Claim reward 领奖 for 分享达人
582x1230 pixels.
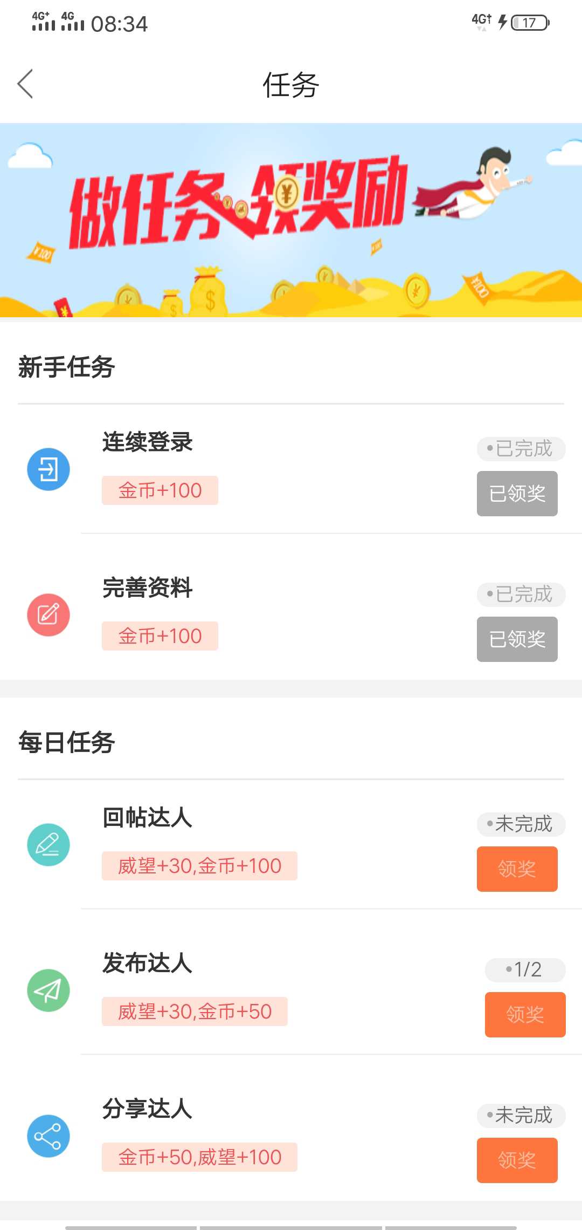517,1160
